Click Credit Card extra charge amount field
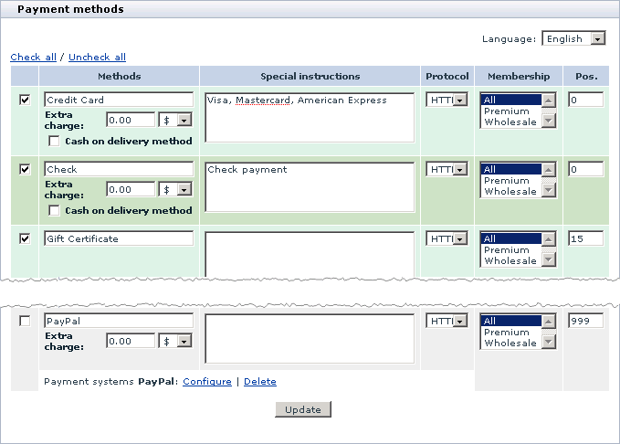Screen dimensions: 620x444 click(x=131, y=120)
